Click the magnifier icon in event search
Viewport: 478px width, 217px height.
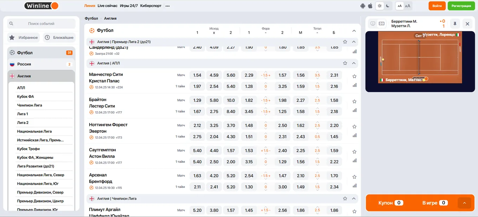pos(11,24)
